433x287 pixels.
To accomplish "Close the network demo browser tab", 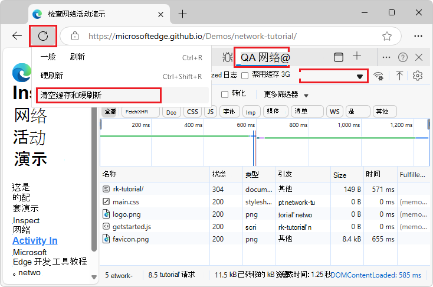I will click(160, 14).
